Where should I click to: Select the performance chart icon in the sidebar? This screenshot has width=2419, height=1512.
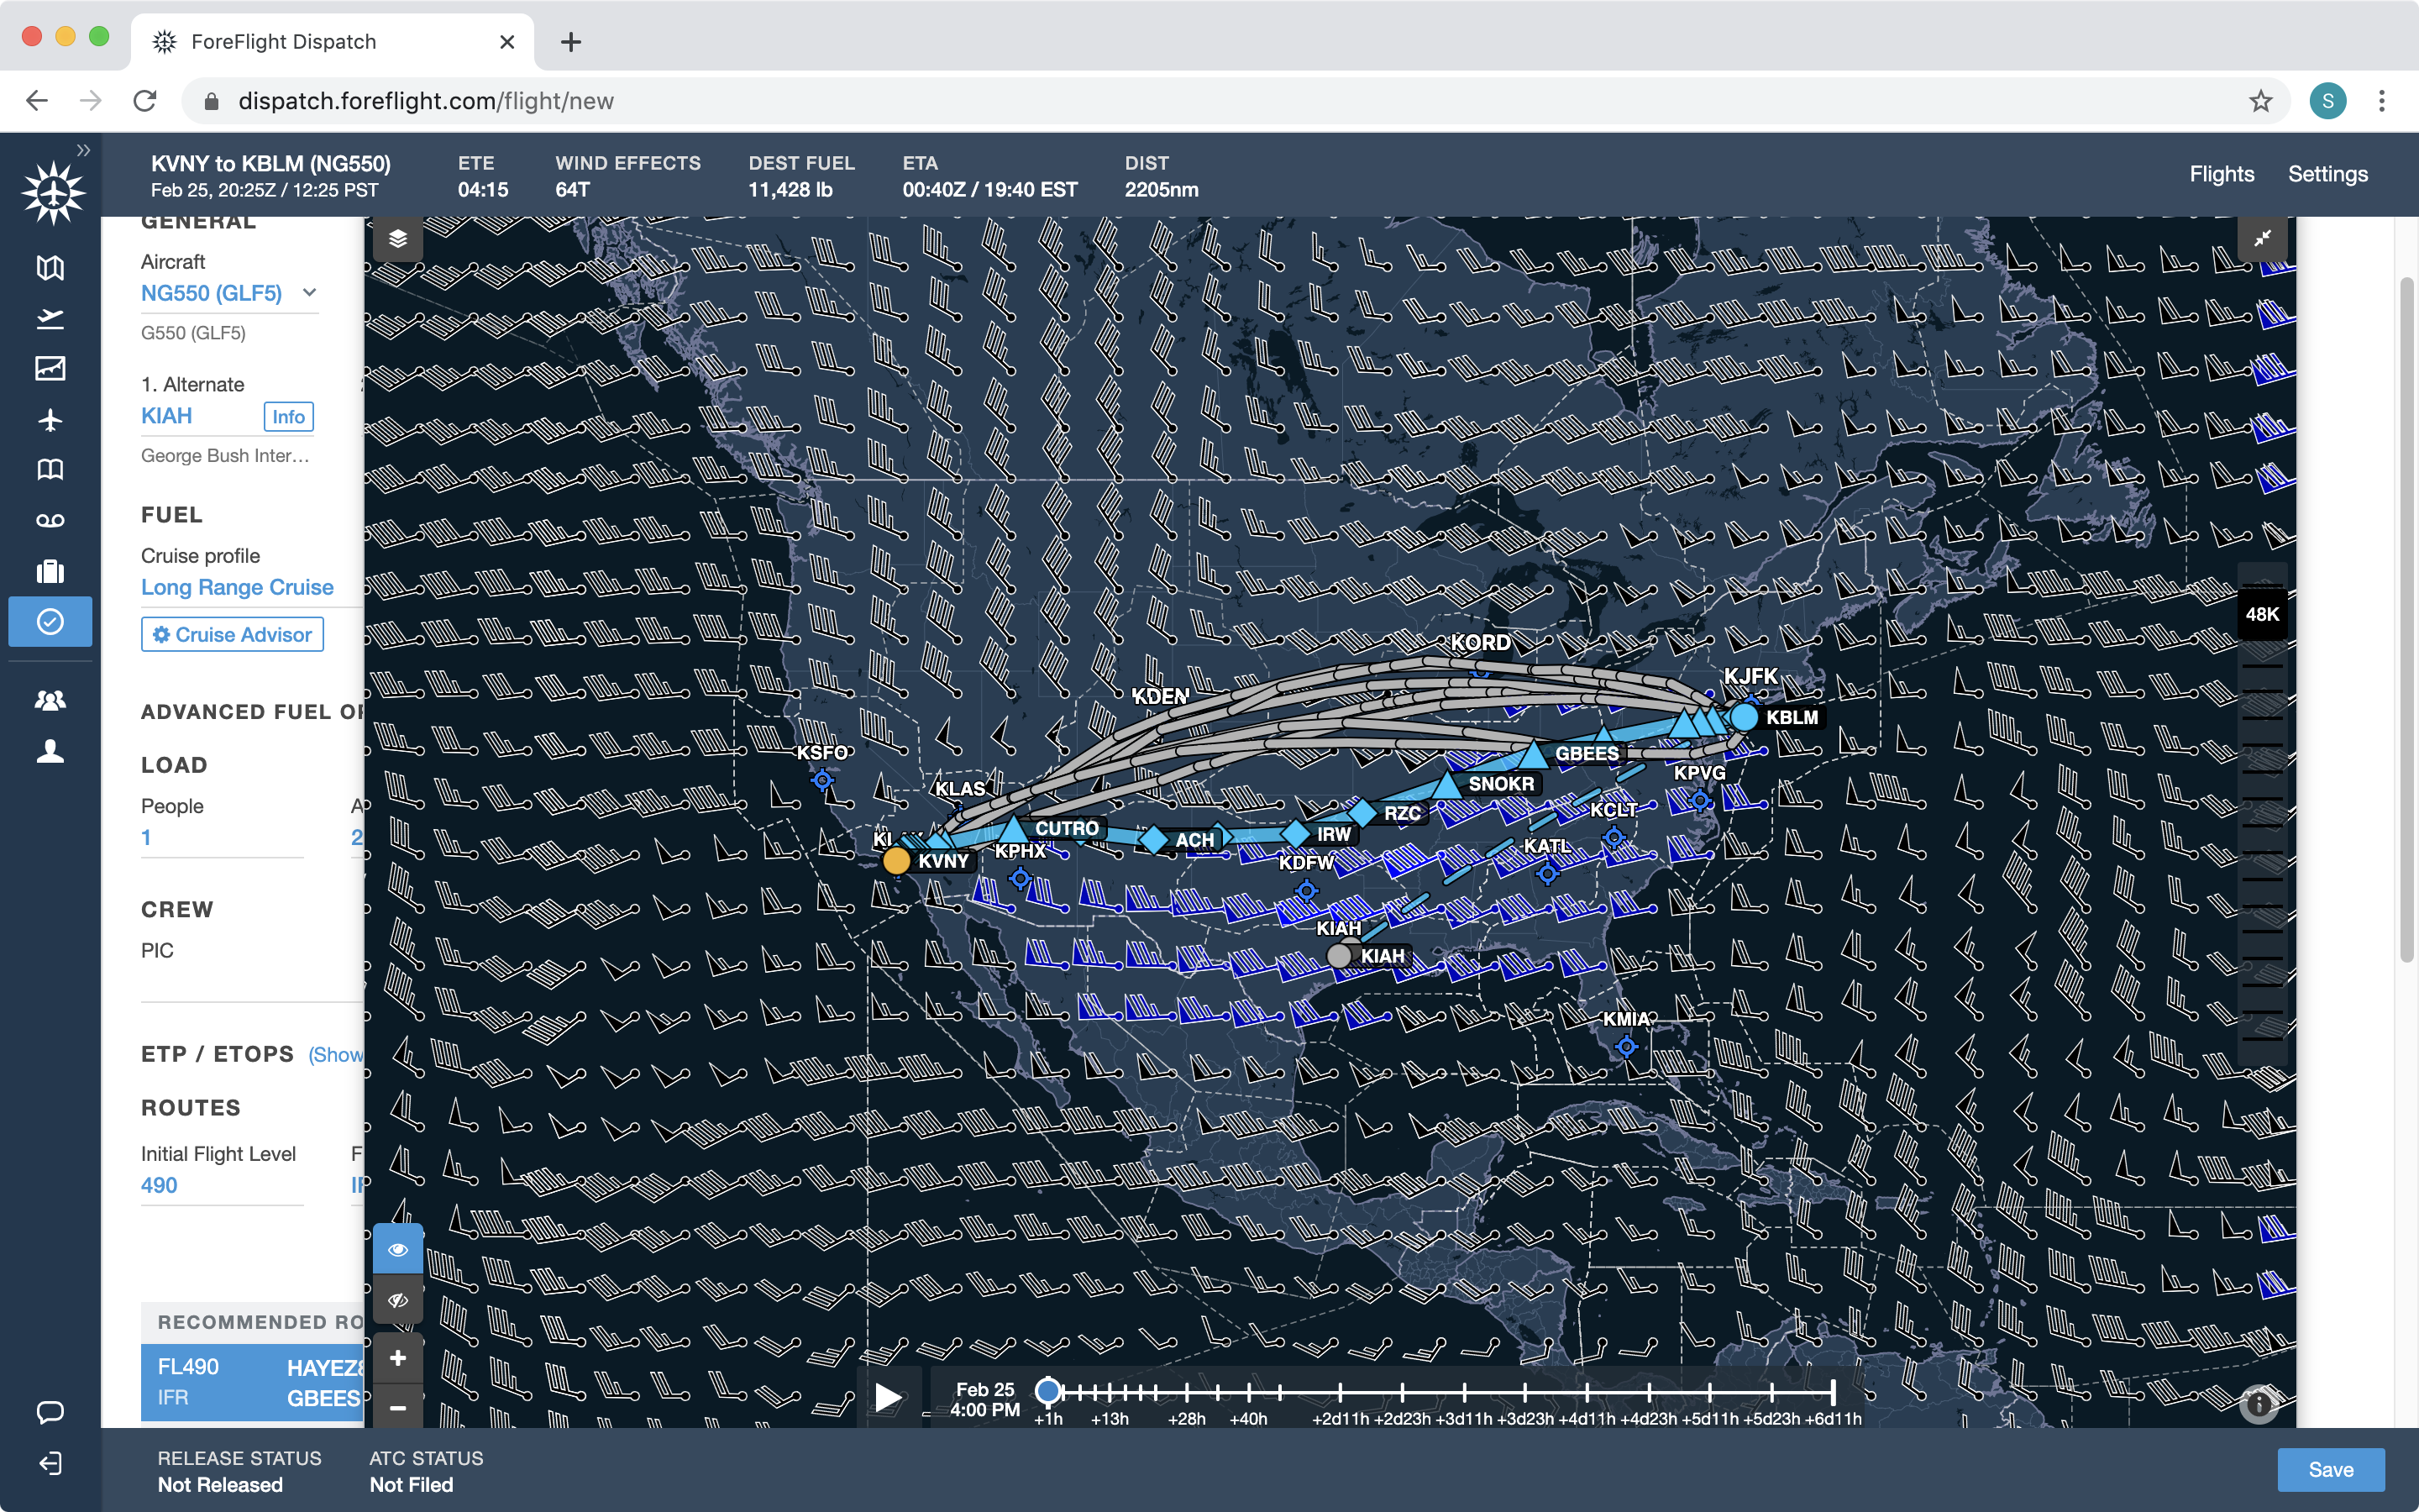point(50,368)
